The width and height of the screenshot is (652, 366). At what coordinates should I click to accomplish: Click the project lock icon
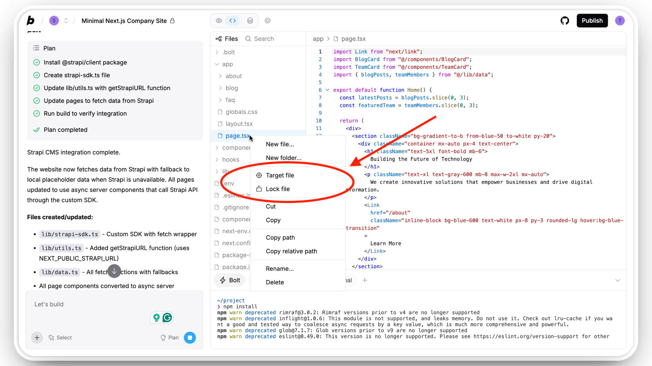coord(173,21)
